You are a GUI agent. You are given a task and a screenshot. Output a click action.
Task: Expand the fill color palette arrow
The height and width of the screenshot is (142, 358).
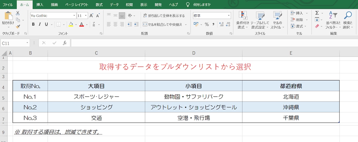coord(75,24)
